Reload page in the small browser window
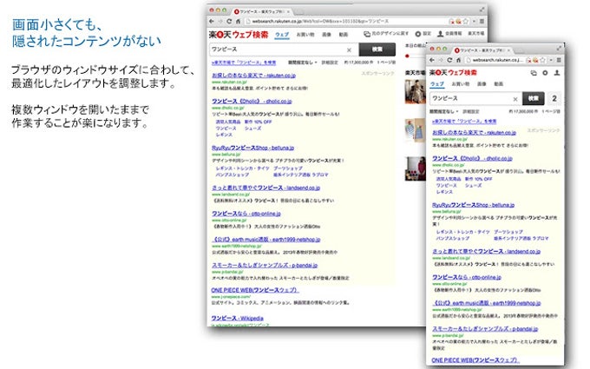 click(449, 60)
